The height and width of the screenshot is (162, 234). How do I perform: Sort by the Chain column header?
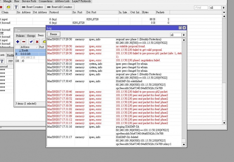[9, 12]
